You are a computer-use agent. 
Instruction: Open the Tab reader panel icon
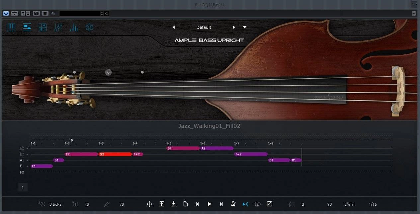pos(42,27)
